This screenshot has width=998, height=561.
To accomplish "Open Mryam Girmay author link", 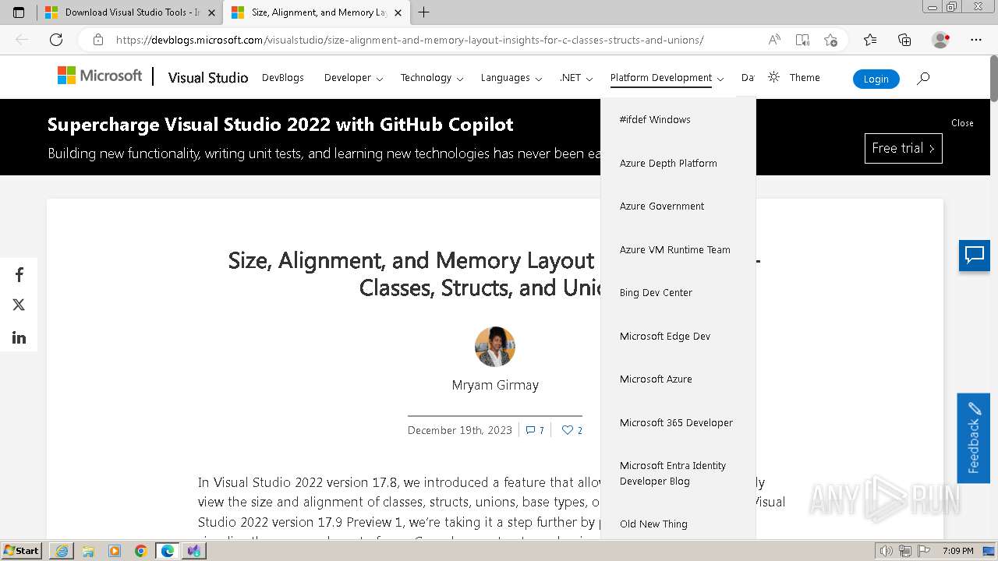I will (495, 385).
